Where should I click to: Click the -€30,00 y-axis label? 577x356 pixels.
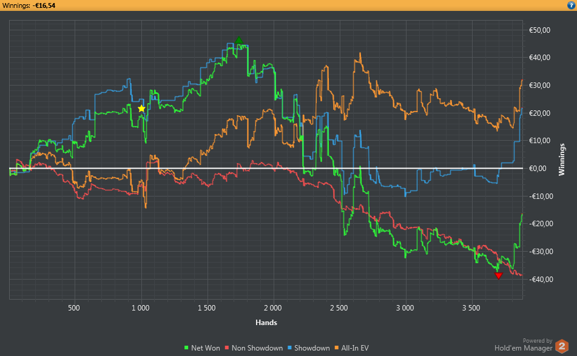point(541,252)
